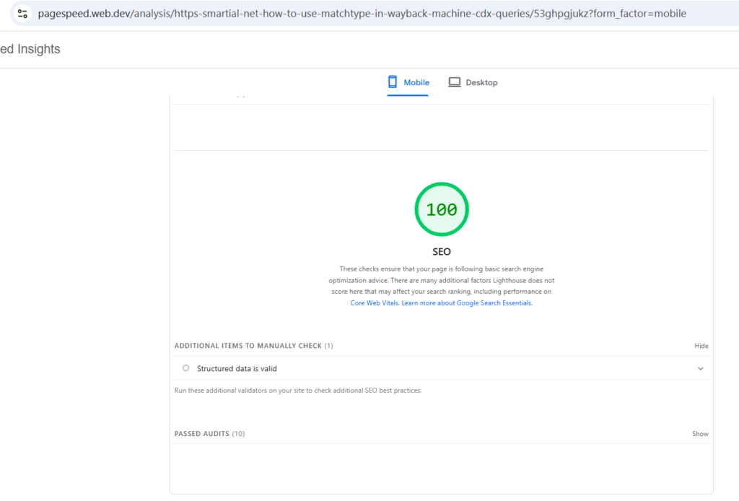
Task: Click the site information icon in address bar
Action: click(x=22, y=14)
